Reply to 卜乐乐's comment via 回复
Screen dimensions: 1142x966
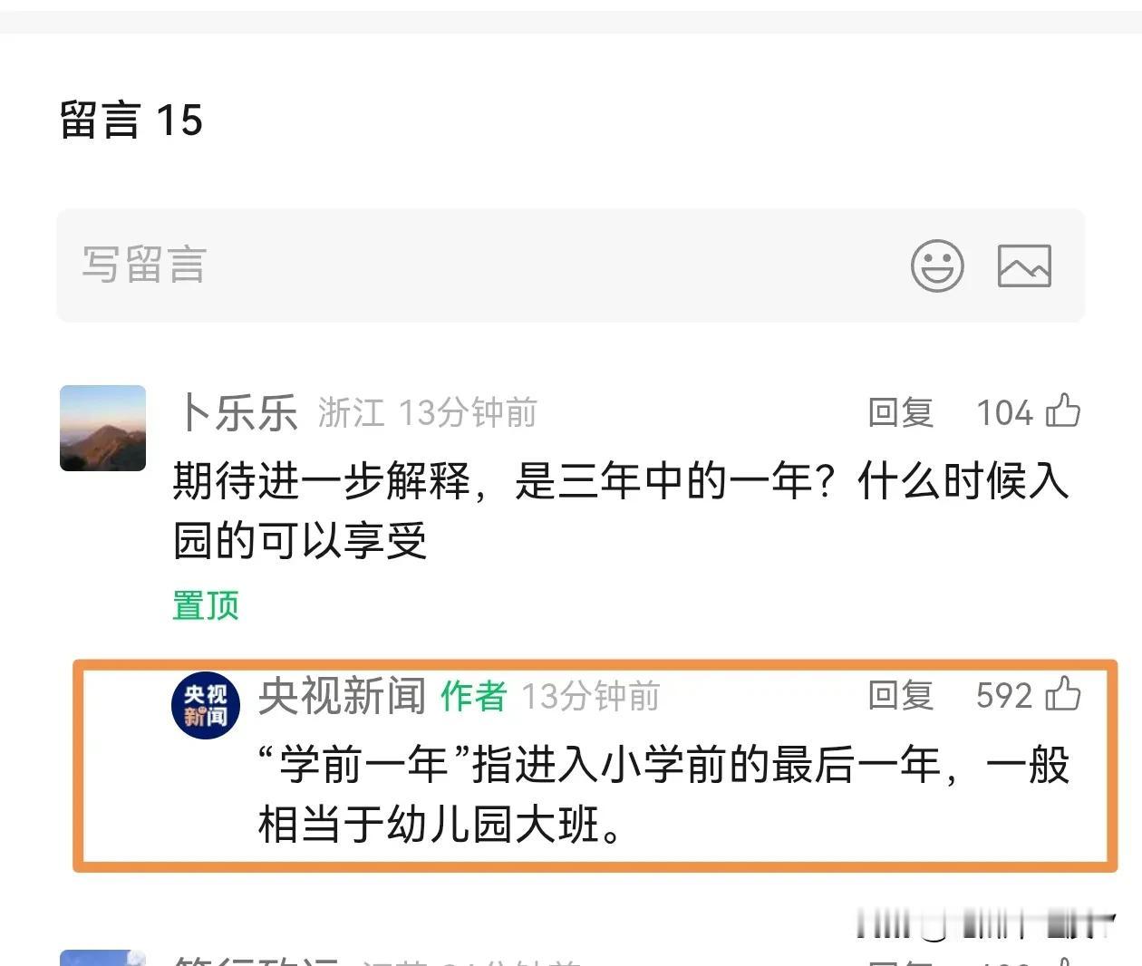pos(900,412)
